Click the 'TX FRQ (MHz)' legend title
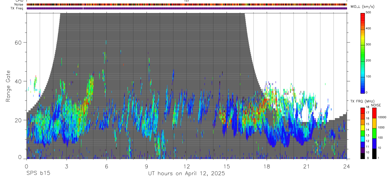Image resolution: width=390 pixels, height=180 pixels. coord(361,101)
